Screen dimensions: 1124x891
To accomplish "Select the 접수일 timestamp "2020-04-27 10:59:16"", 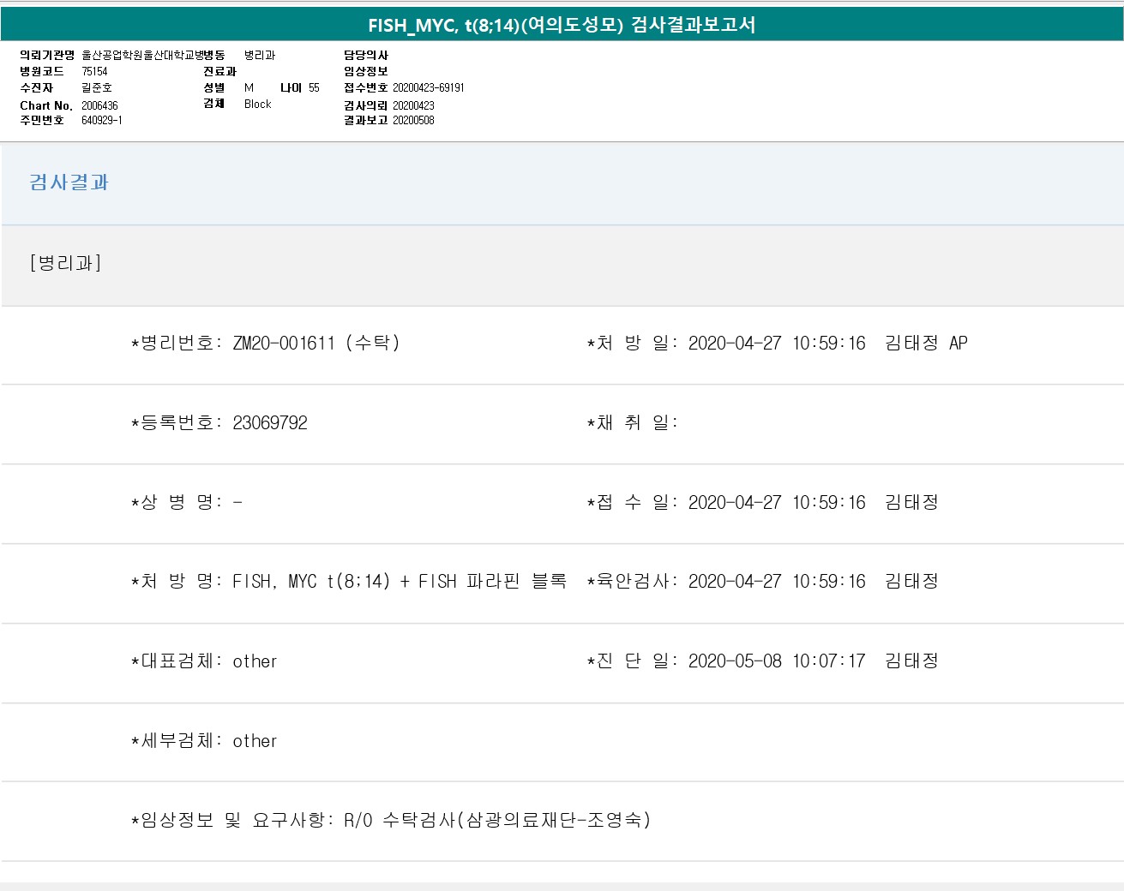I will pyautogui.click(x=777, y=503).
